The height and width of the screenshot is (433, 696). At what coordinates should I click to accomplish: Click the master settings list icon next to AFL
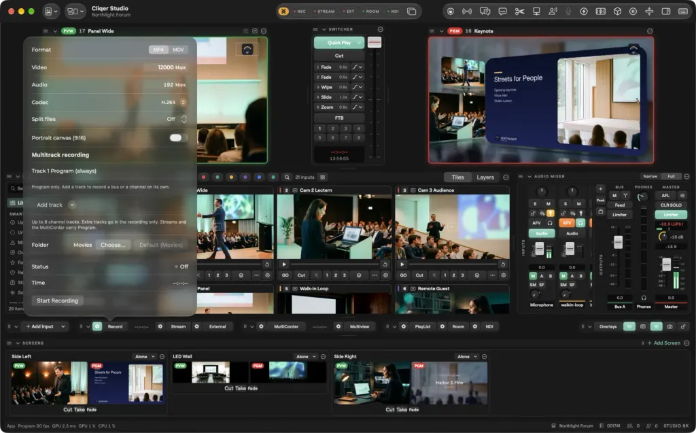pos(682,195)
